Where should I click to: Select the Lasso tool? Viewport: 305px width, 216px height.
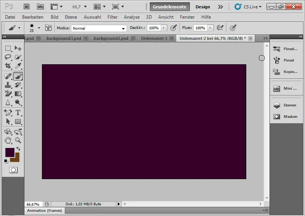coord(8,57)
